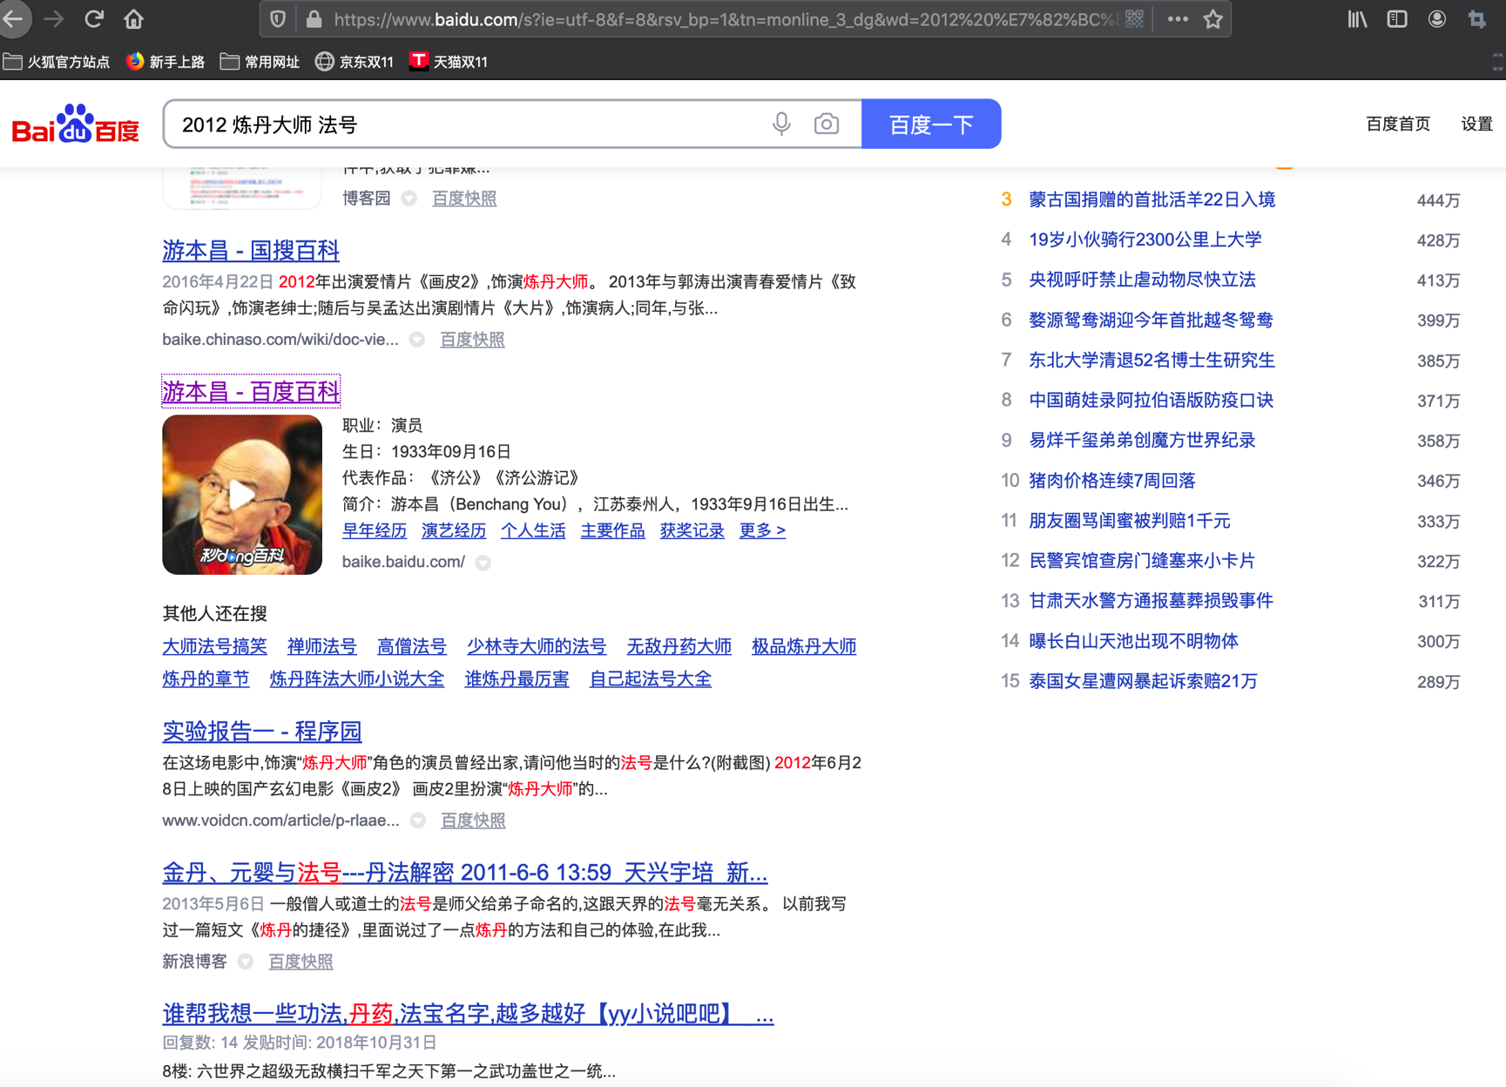Open the 实验报告一 - 程序园 result
Image resolution: width=1506 pixels, height=1087 pixels.
pyautogui.click(x=262, y=732)
